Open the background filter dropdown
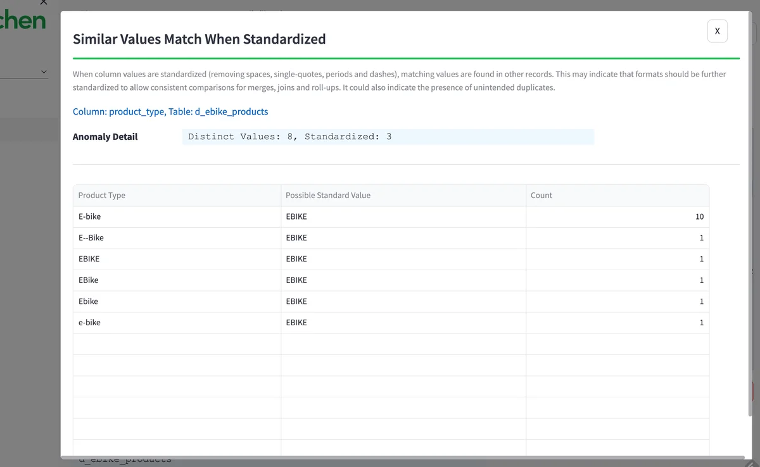Viewport: 760px width, 467px height. [25, 72]
